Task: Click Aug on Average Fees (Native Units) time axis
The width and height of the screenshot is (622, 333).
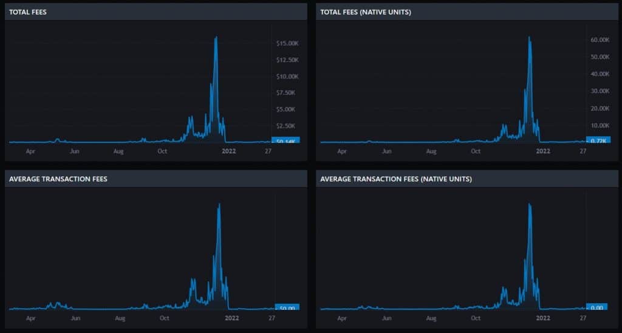Action: (431, 318)
